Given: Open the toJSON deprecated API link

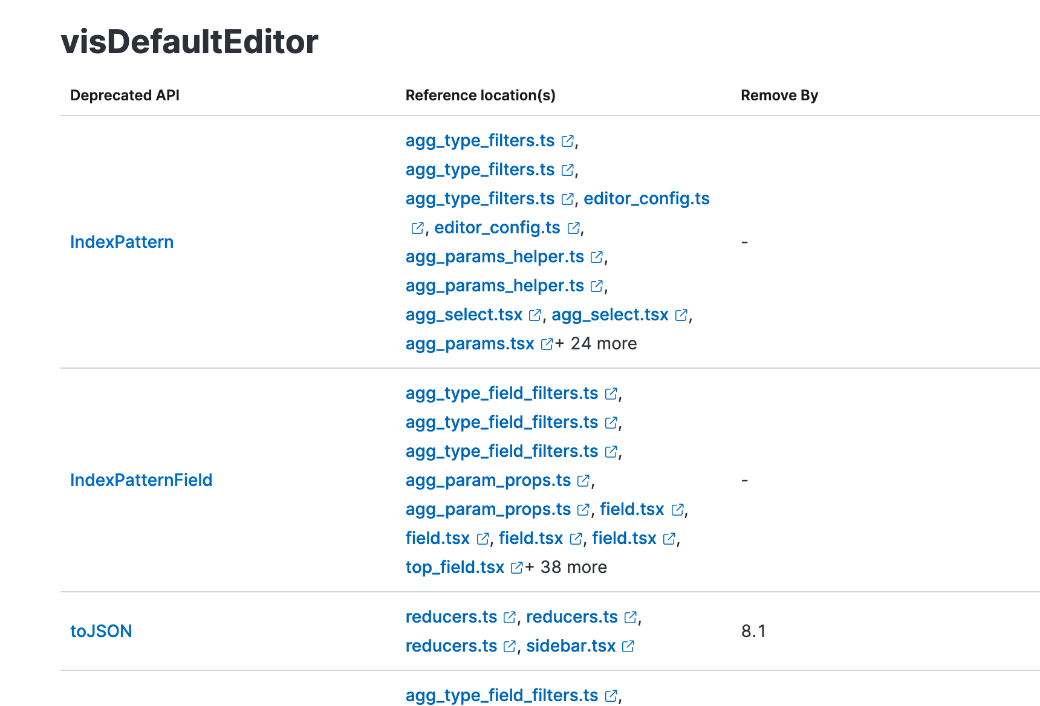Looking at the screenshot, I should [x=101, y=631].
